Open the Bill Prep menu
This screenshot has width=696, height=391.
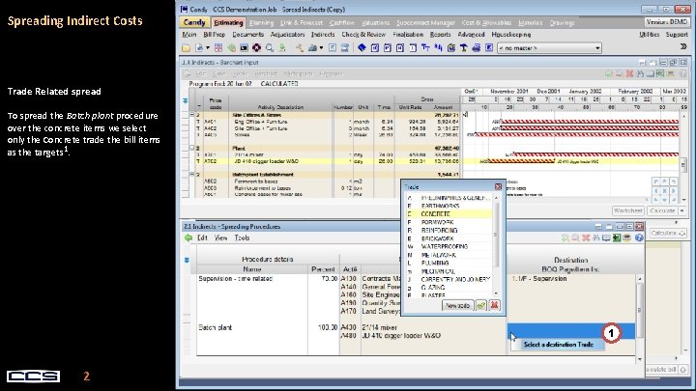pyautogui.click(x=214, y=35)
